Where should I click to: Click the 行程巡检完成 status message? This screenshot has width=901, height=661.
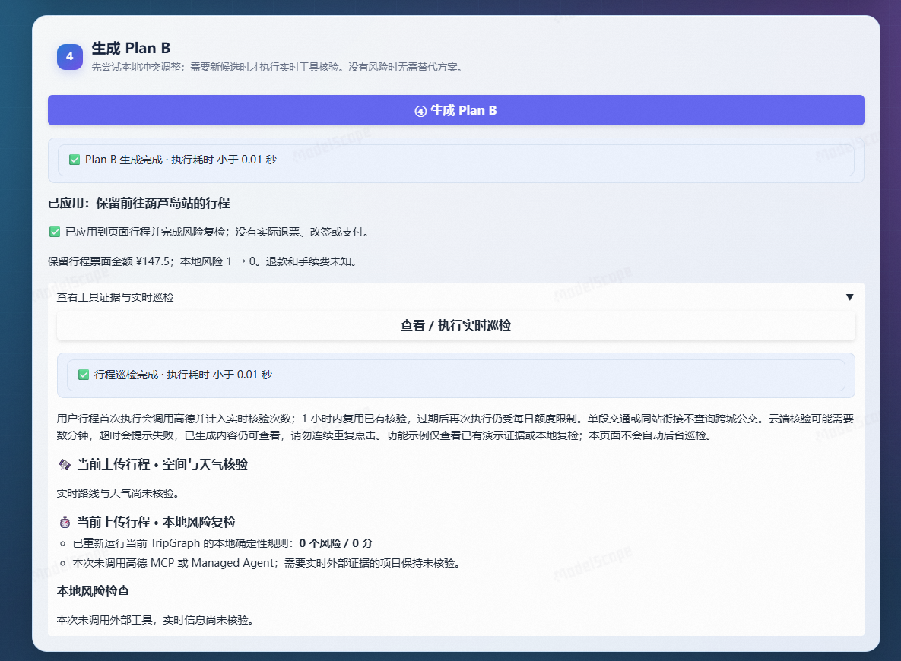tap(182, 375)
